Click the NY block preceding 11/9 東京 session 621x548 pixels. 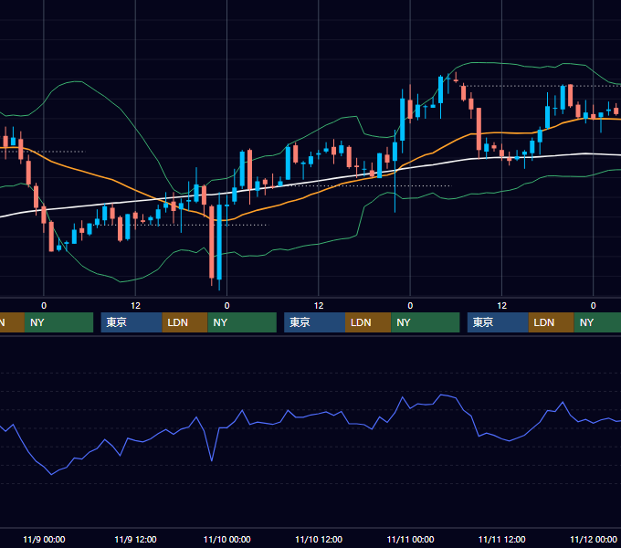(x=58, y=322)
